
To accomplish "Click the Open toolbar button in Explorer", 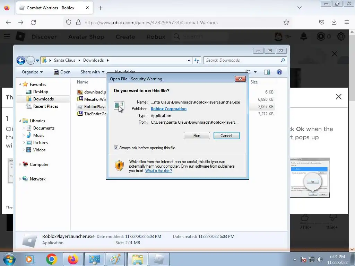I will [x=62, y=72].
